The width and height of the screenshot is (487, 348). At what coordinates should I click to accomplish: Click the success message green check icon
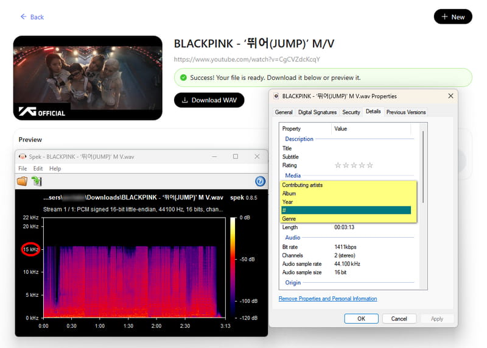(184, 77)
